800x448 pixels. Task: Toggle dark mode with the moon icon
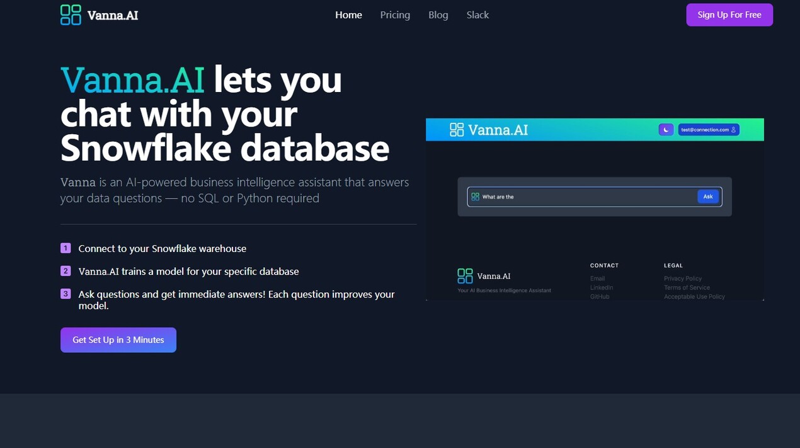[x=666, y=130]
